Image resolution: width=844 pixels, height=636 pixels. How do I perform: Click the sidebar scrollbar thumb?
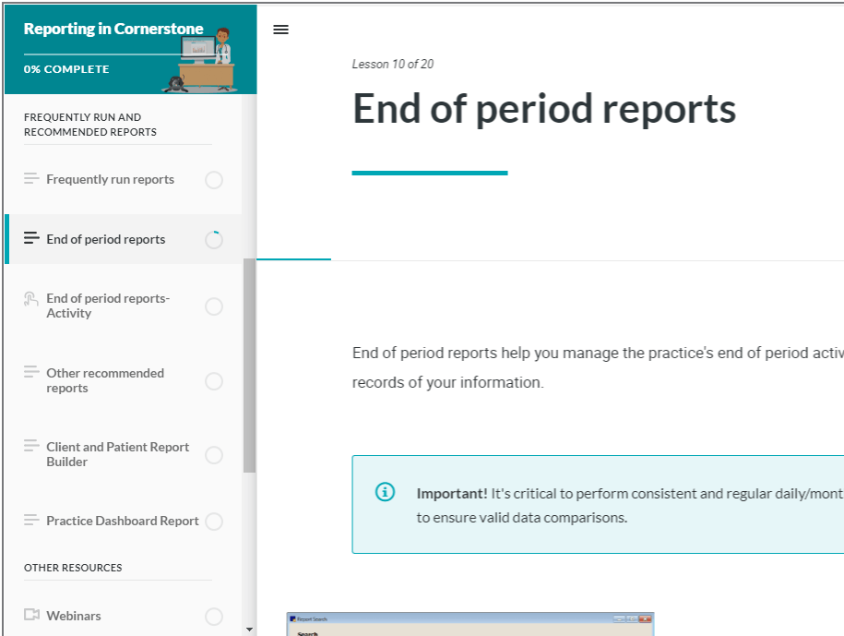coord(249,366)
